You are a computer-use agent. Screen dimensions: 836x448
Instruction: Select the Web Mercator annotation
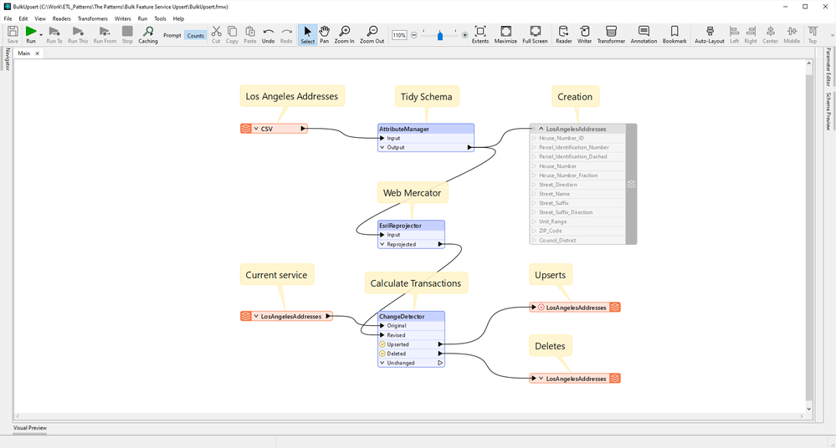tap(412, 193)
